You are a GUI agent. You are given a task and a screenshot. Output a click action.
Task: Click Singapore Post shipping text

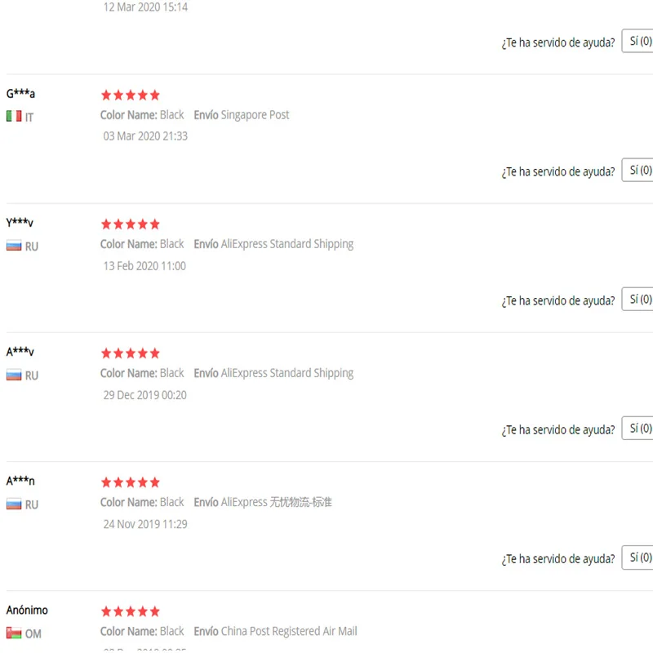coord(255,115)
